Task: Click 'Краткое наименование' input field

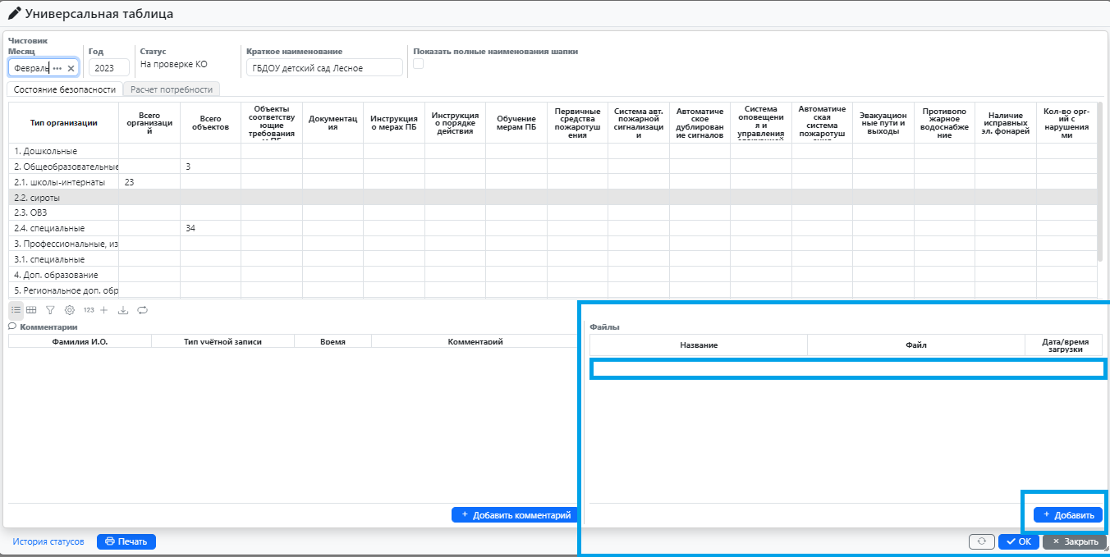Action: 324,68
